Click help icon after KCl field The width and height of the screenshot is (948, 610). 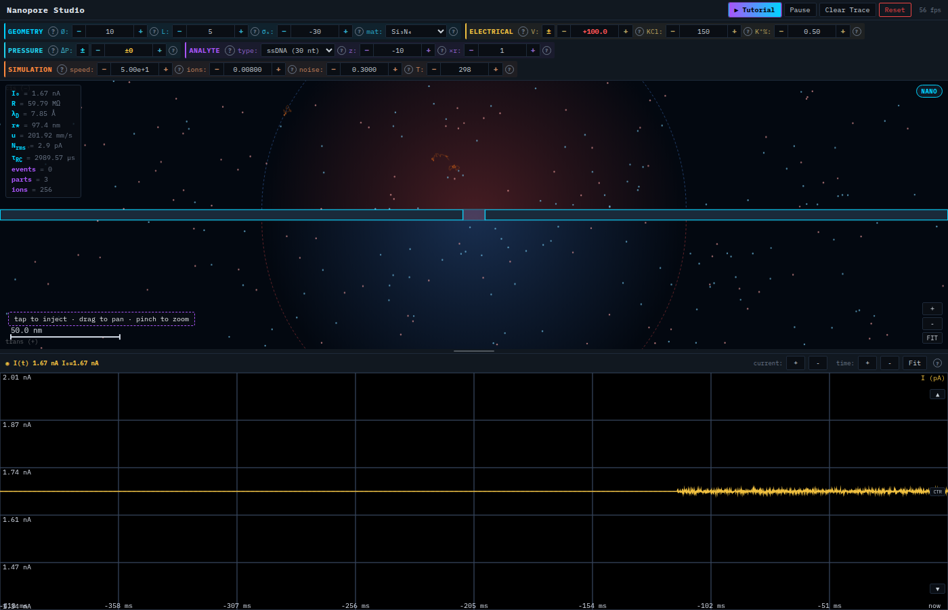click(748, 31)
